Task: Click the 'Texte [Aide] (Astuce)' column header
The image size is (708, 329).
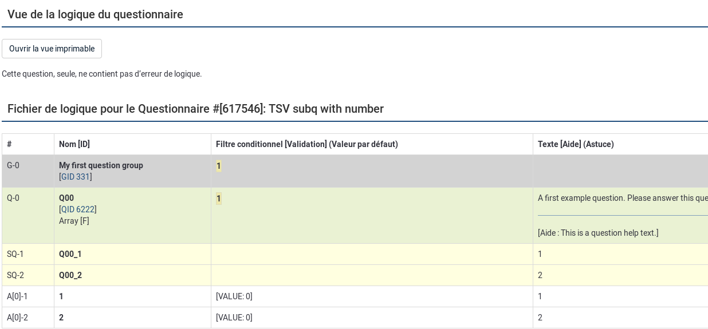Action: [x=576, y=144]
